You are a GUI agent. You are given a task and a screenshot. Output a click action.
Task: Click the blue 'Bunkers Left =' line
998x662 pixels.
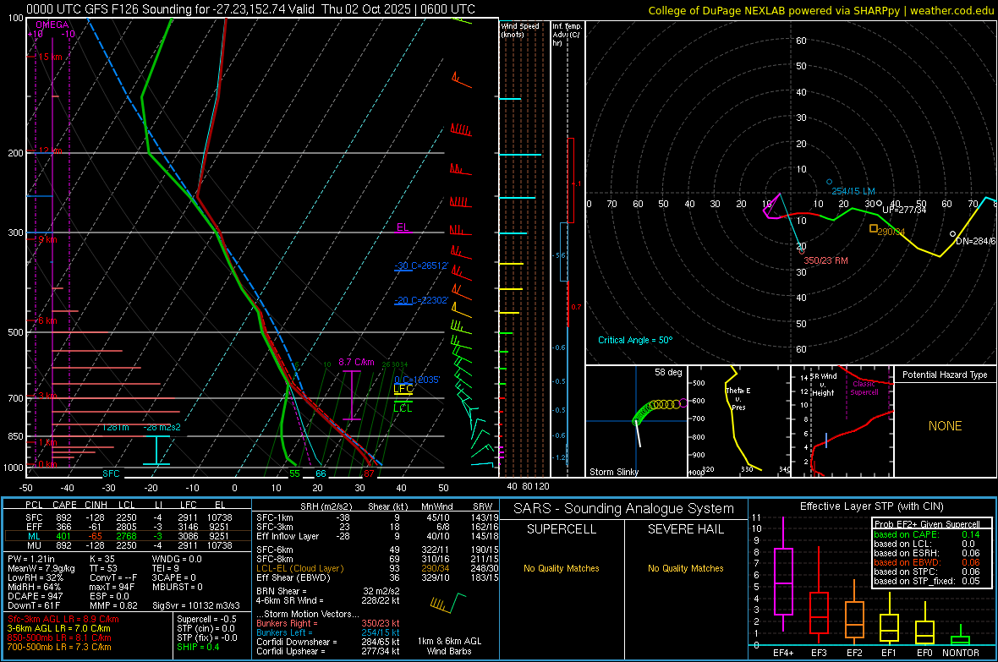point(328,632)
